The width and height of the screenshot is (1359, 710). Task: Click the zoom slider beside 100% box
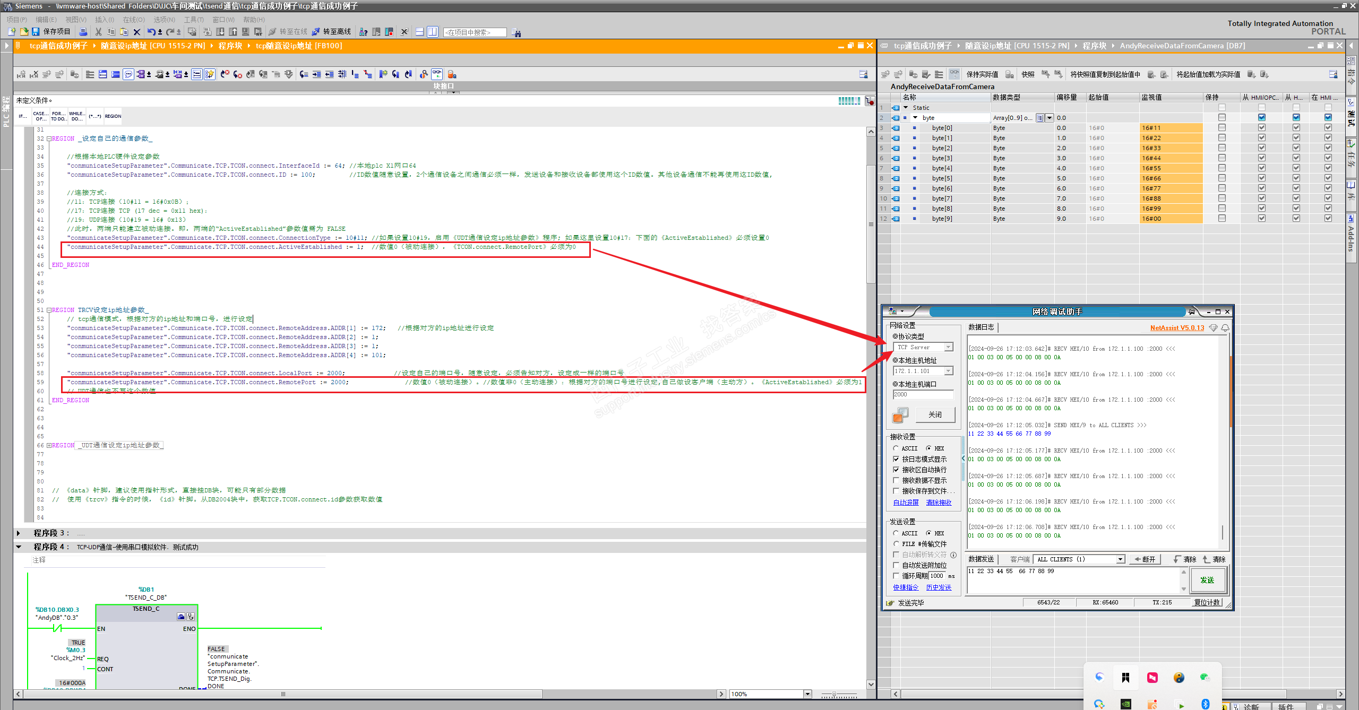pyautogui.click(x=834, y=694)
